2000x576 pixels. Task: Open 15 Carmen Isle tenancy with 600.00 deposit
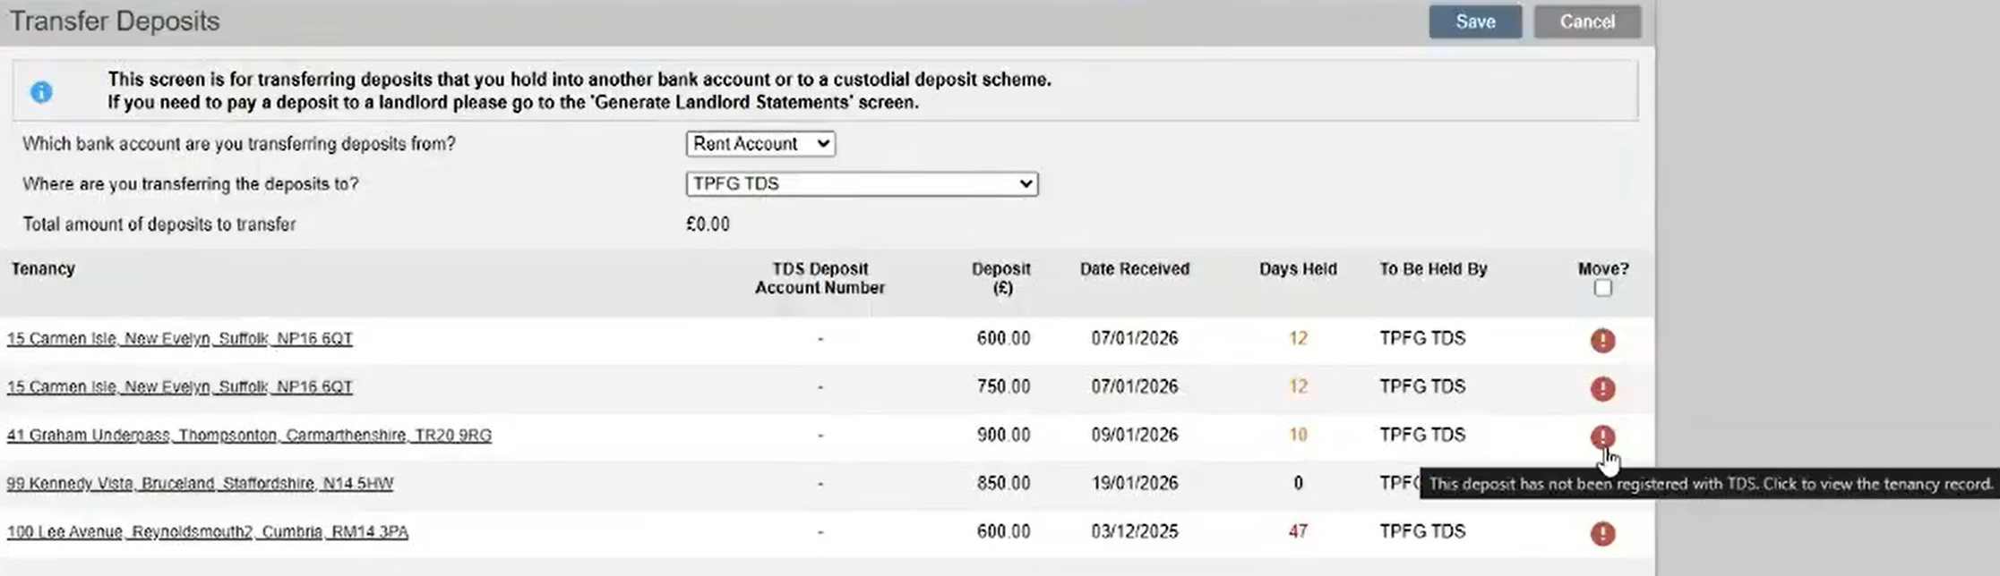[180, 338]
